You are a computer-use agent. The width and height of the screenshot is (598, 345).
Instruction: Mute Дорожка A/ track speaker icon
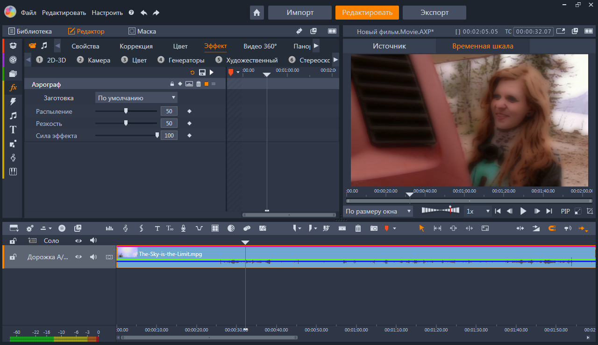tap(93, 256)
